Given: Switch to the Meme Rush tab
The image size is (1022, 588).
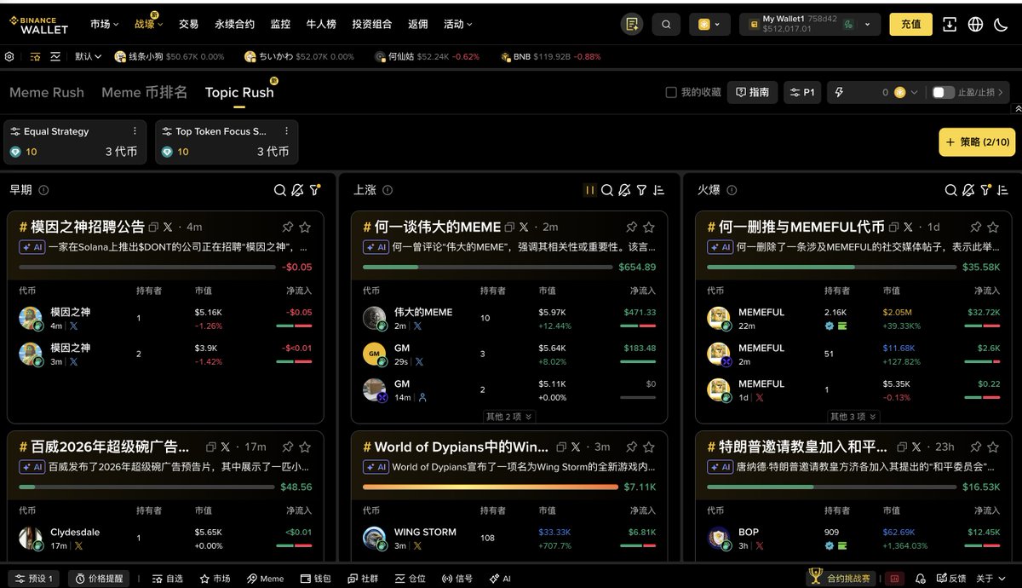Looking at the screenshot, I should click(x=47, y=92).
